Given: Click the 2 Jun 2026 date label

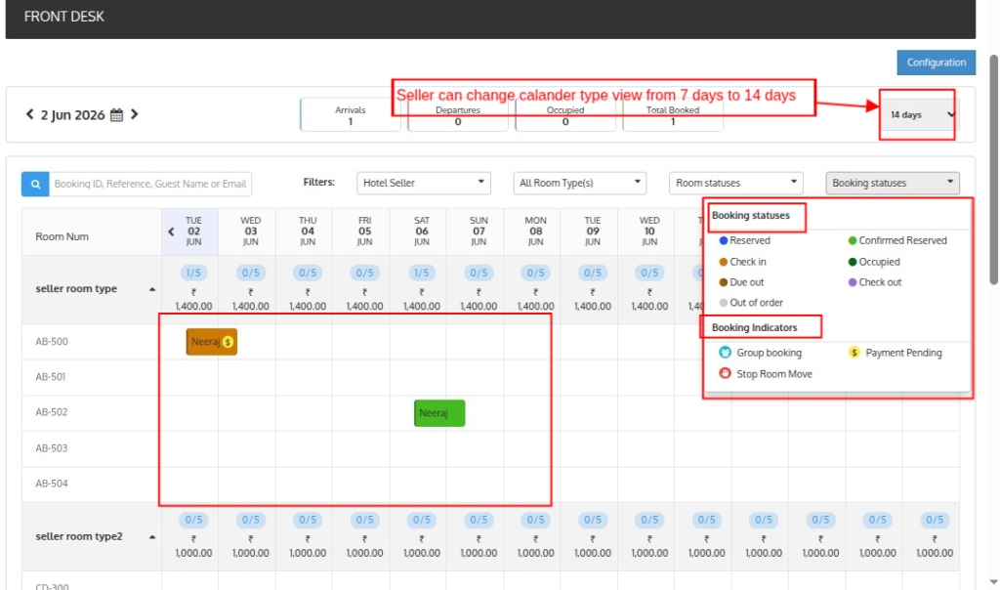Looking at the screenshot, I should tap(72, 115).
